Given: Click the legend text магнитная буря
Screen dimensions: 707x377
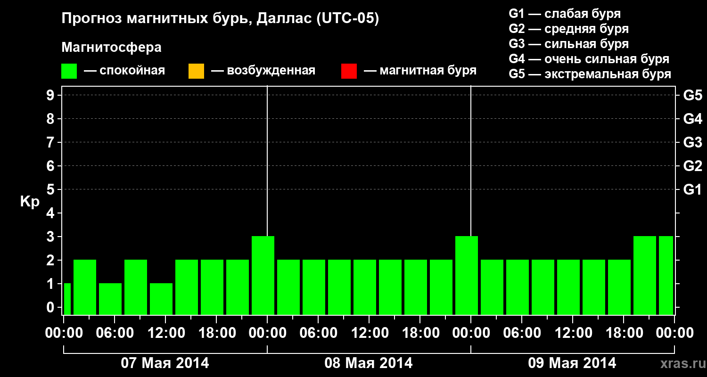Looking at the screenshot, I should 428,71.
